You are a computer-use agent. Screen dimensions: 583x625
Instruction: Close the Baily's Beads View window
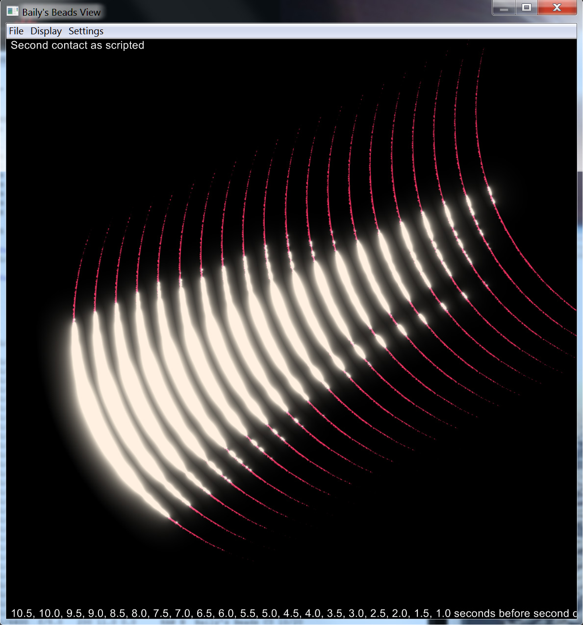tap(557, 8)
